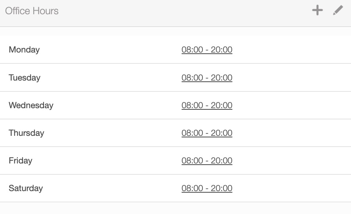
Task: Open Friday's 08:00 - 20:00 hours link
Action: click(x=207, y=161)
